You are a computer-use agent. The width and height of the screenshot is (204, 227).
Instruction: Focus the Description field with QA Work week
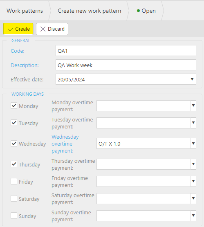(126, 65)
